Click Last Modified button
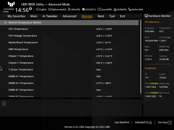 coord(122,123)
